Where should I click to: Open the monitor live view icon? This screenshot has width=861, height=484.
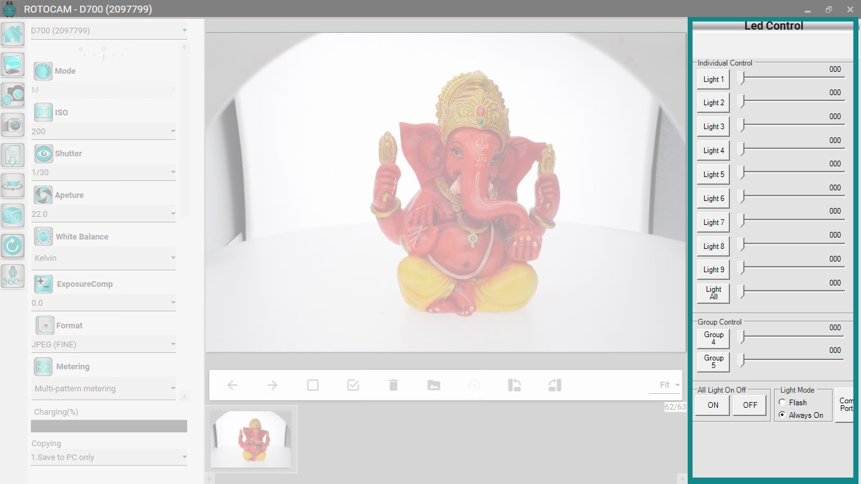pos(13,64)
